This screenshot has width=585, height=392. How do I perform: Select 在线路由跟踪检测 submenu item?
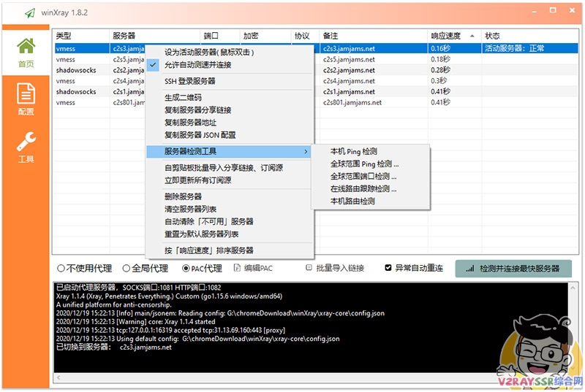coord(371,189)
